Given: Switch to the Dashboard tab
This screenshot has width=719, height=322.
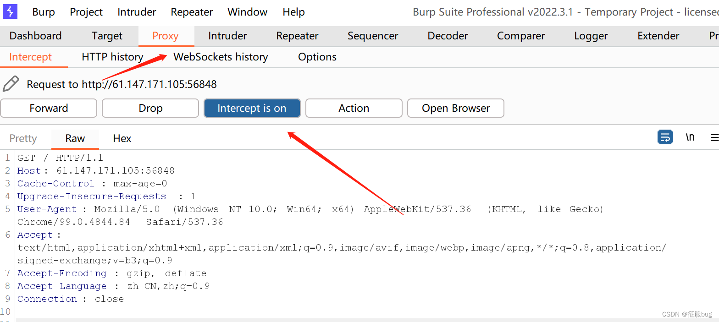Looking at the screenshot, I should [35, 36].
